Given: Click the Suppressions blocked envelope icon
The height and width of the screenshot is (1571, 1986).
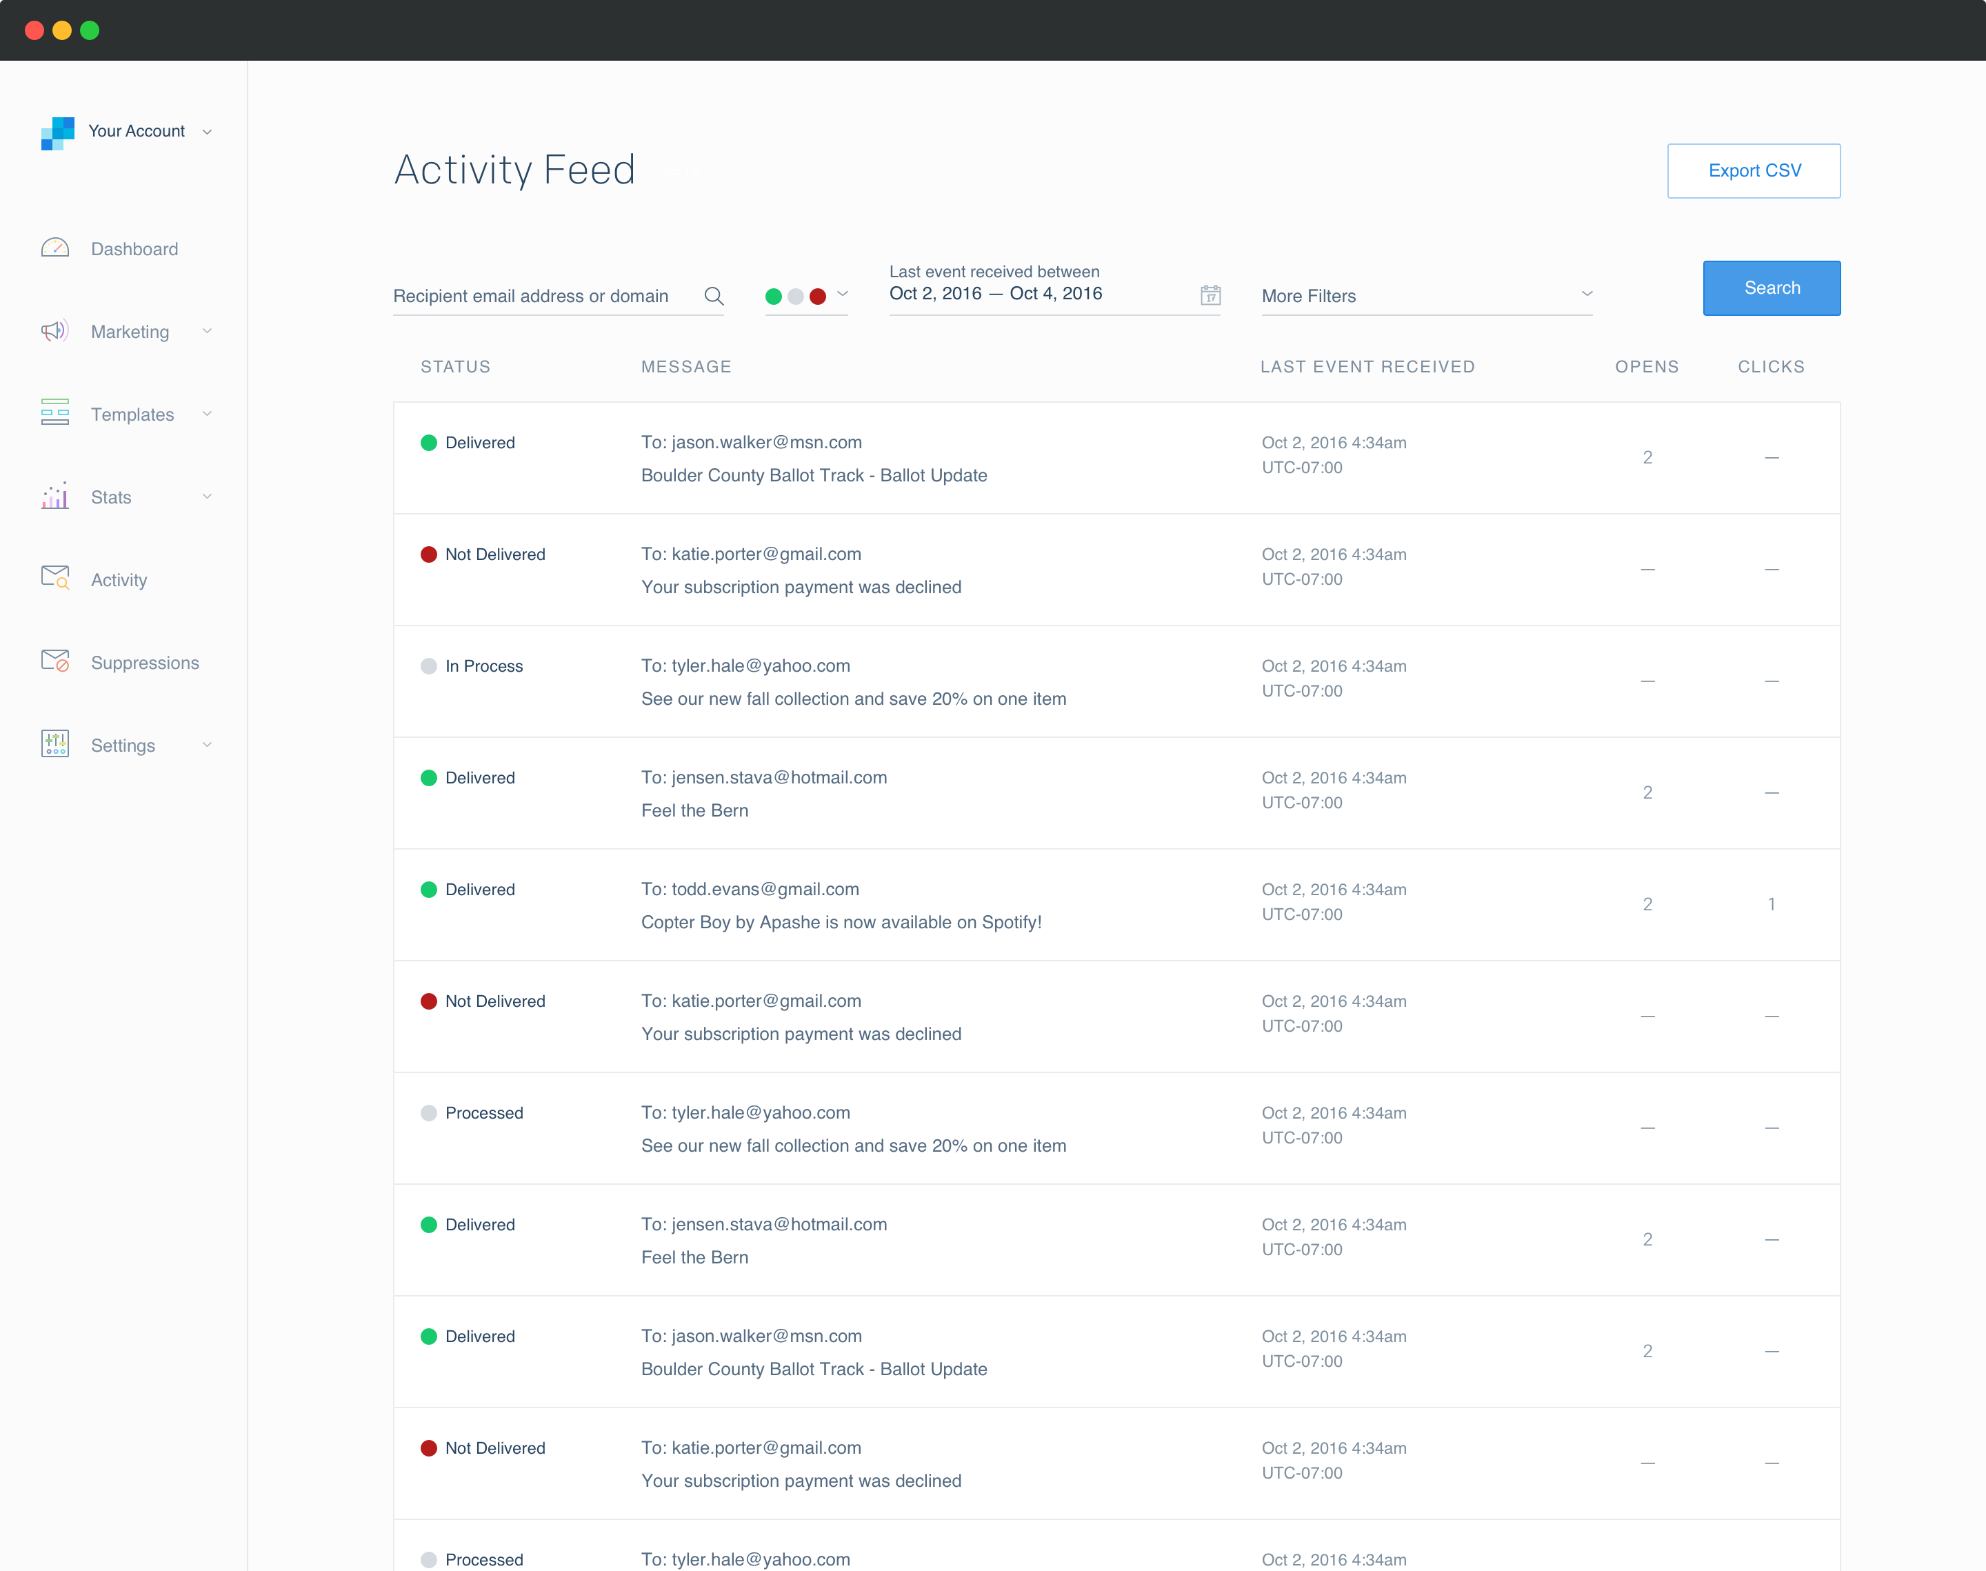Looking at the screenshot, I should 55,661.
